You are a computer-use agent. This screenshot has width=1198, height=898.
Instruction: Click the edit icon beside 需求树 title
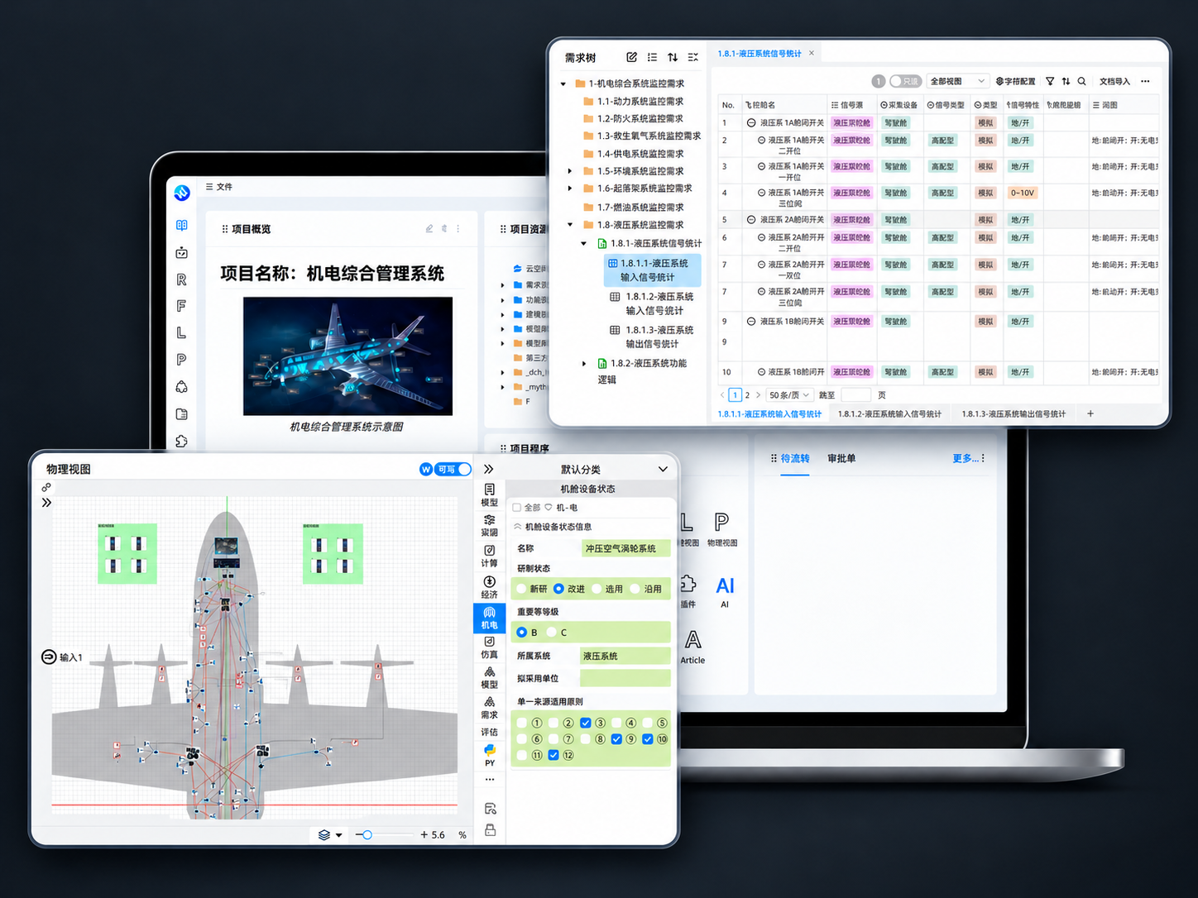(x=631, y=57)
